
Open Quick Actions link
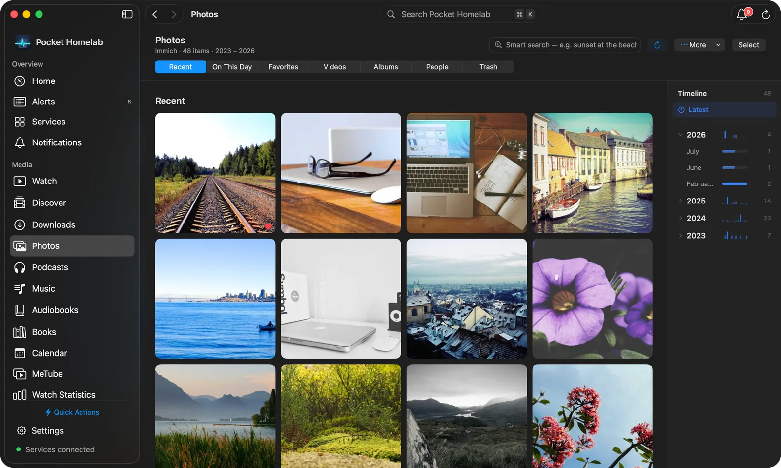tap(72, 412)
